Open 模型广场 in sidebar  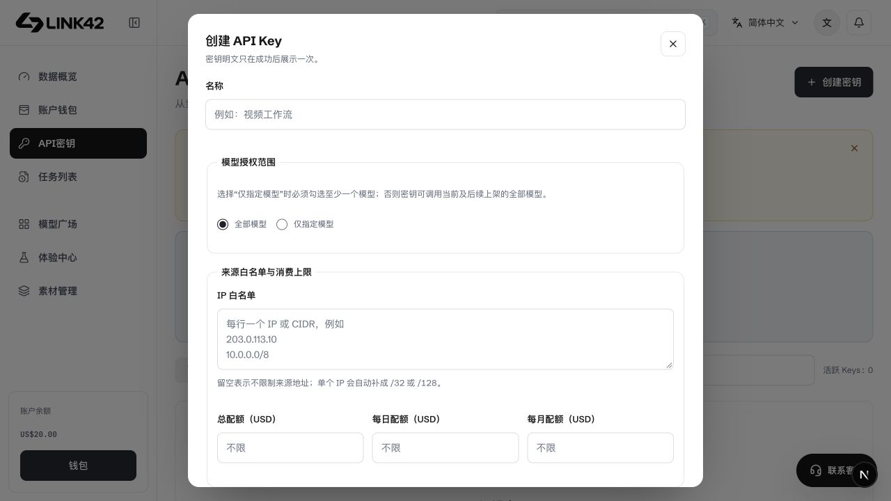pyautogui.click(x=78, y=224)
